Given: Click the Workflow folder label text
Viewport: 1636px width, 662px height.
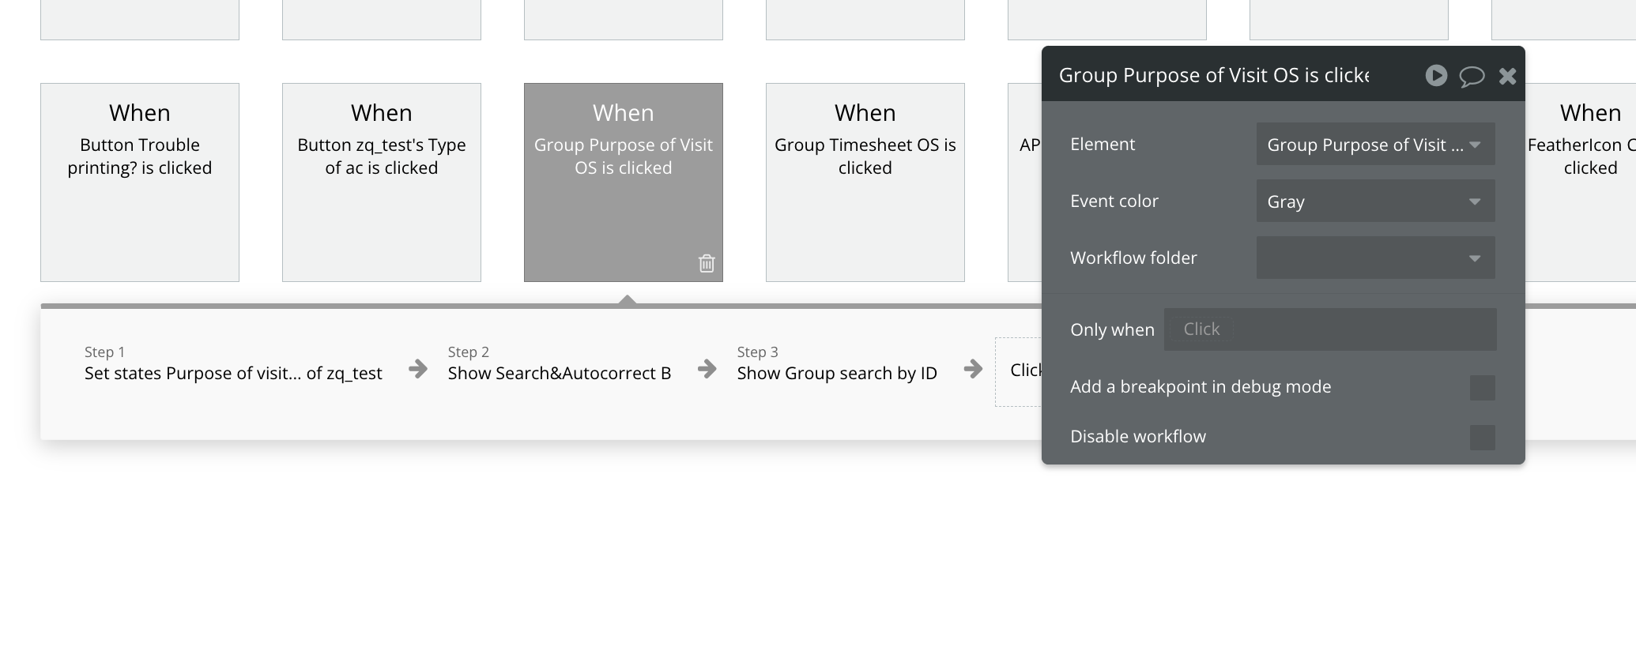Looking at the screenshot, I should [1133, 258].
